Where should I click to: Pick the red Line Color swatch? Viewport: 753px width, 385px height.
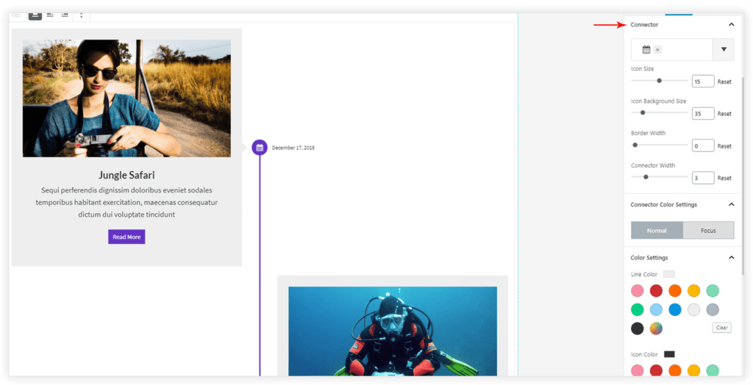[x=656, y=291]
